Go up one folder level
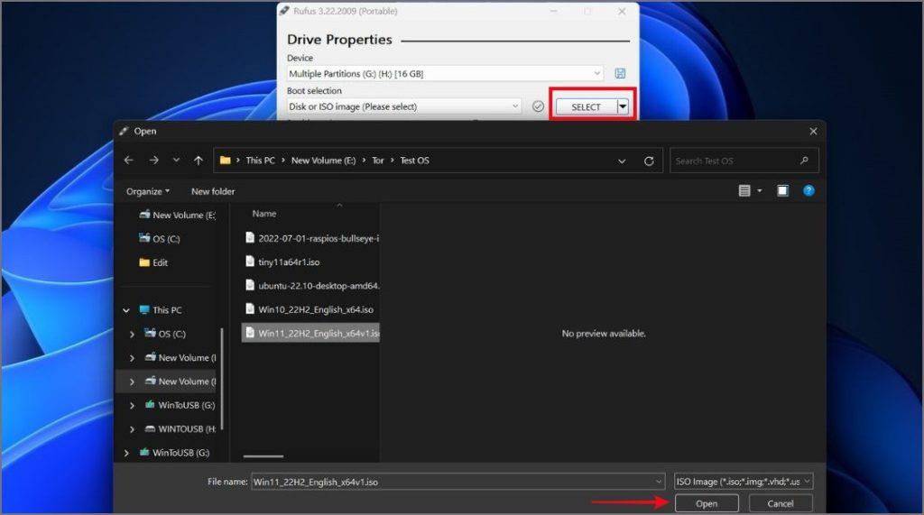This screenshot has width=924, height=515. tap(199, 161)
